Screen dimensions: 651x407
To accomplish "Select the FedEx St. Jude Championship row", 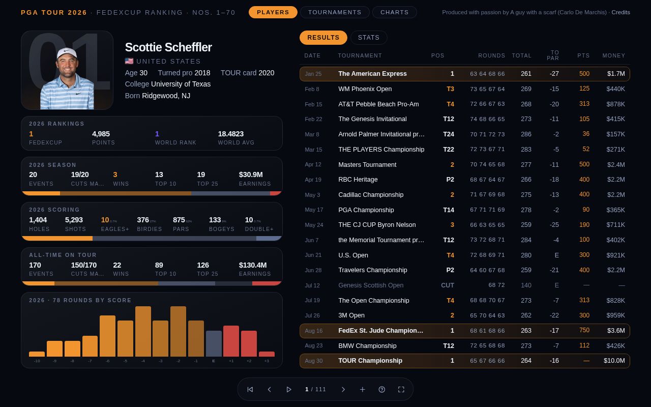I will click(465, 331).
